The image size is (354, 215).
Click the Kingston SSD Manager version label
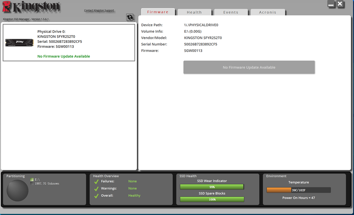click(26, 19)
